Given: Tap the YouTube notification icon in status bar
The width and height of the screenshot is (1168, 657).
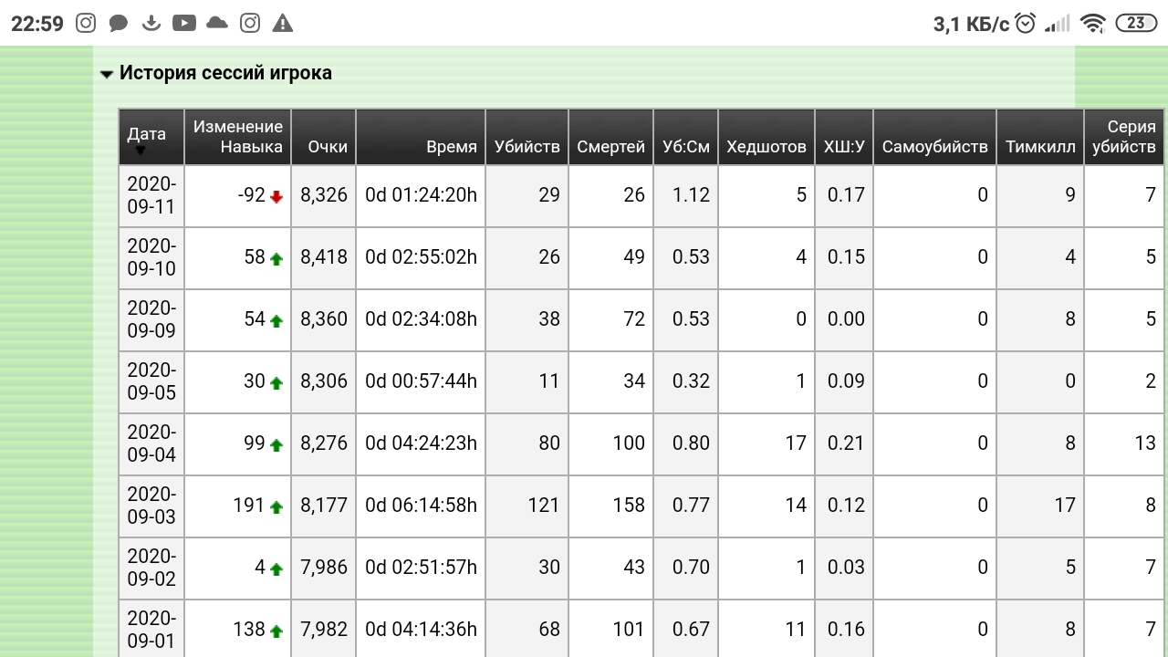Looking at the screenshot, I should pos(184,24).
